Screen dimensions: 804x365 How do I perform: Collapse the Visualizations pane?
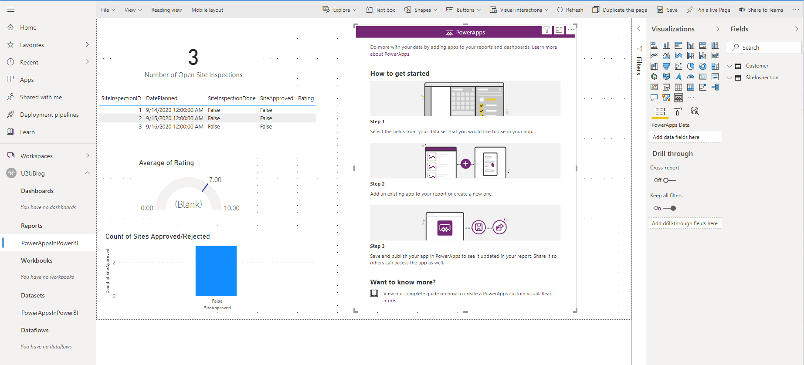pos(717,29)
